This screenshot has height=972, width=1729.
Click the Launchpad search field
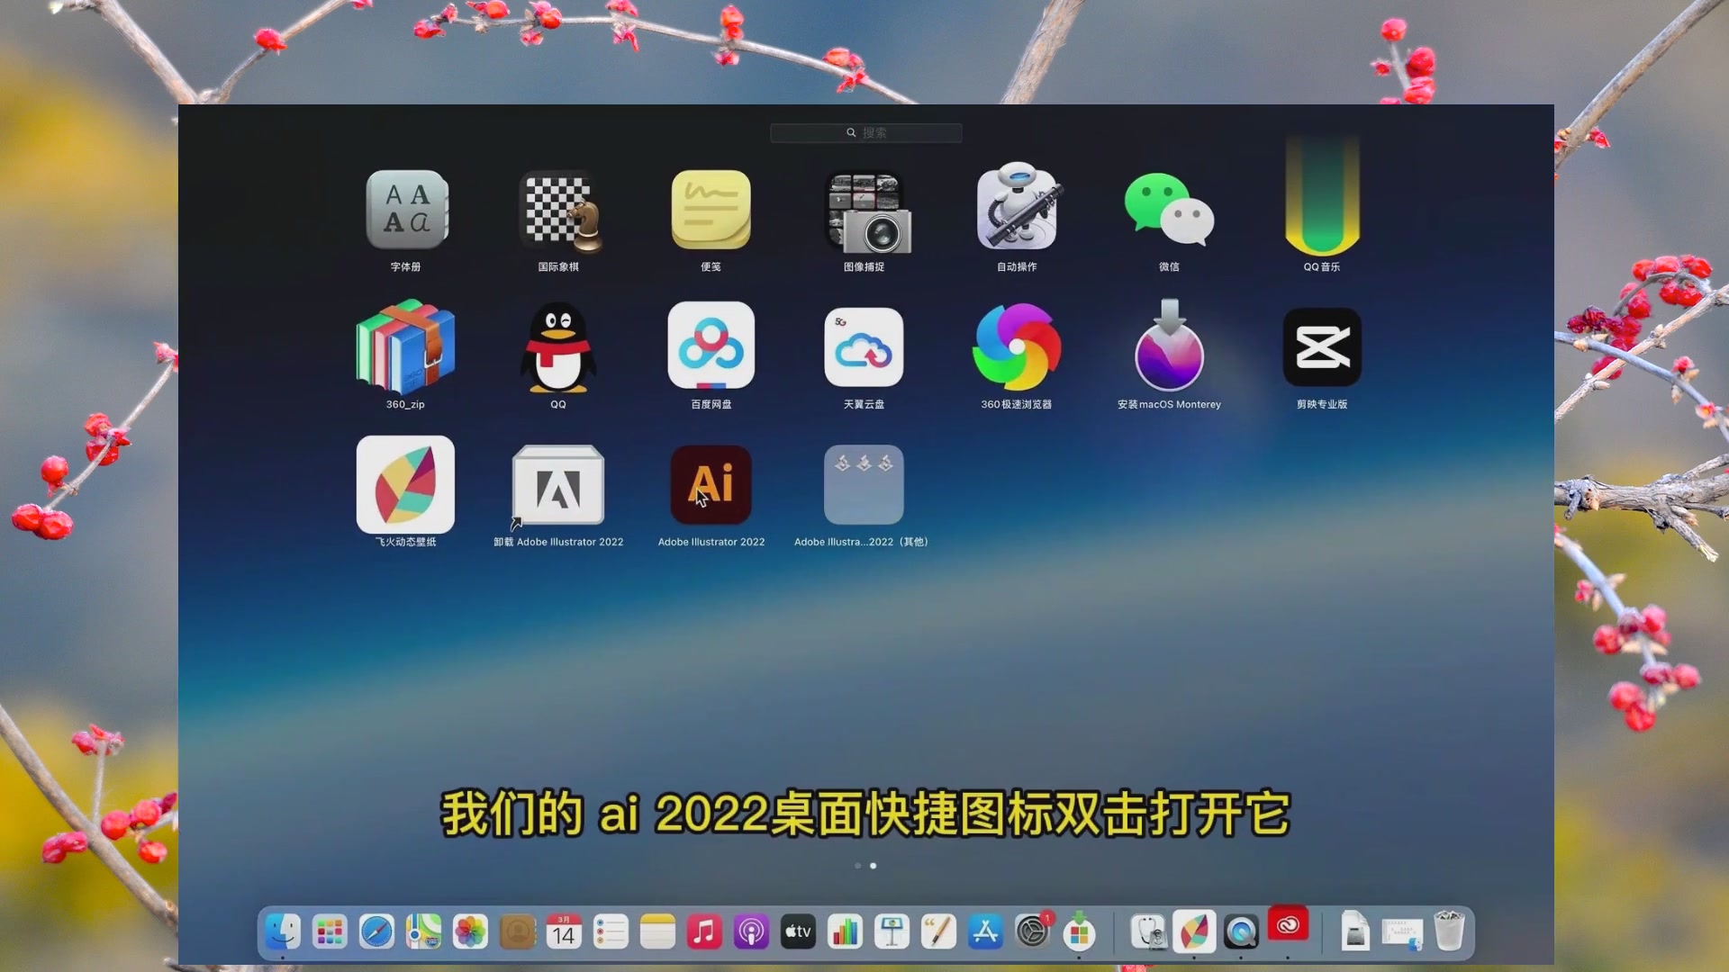tap(866, 133)
